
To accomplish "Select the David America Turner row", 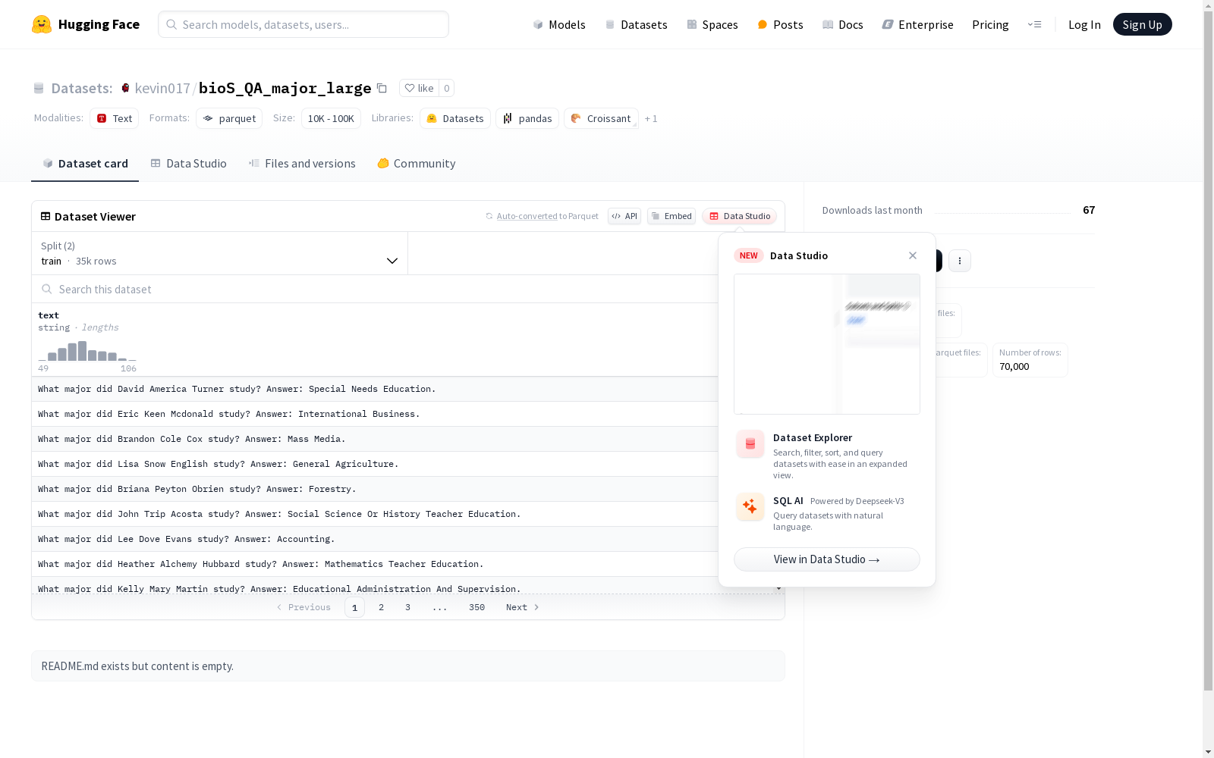I will click(375, 389).
